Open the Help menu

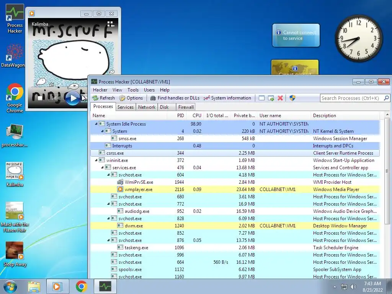pos(165,90)
